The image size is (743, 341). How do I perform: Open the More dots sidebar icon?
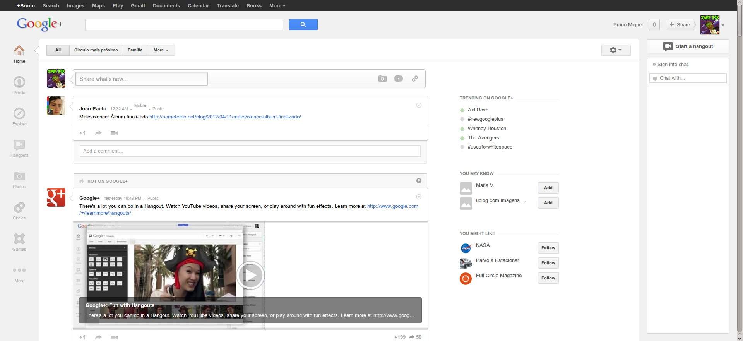[x=19, y=270]
